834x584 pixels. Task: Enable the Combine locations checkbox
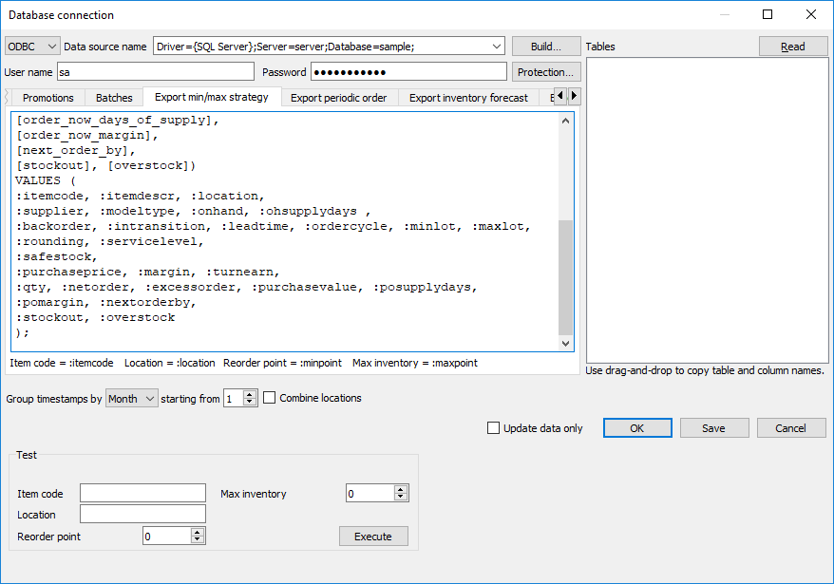tap(270, 398)
